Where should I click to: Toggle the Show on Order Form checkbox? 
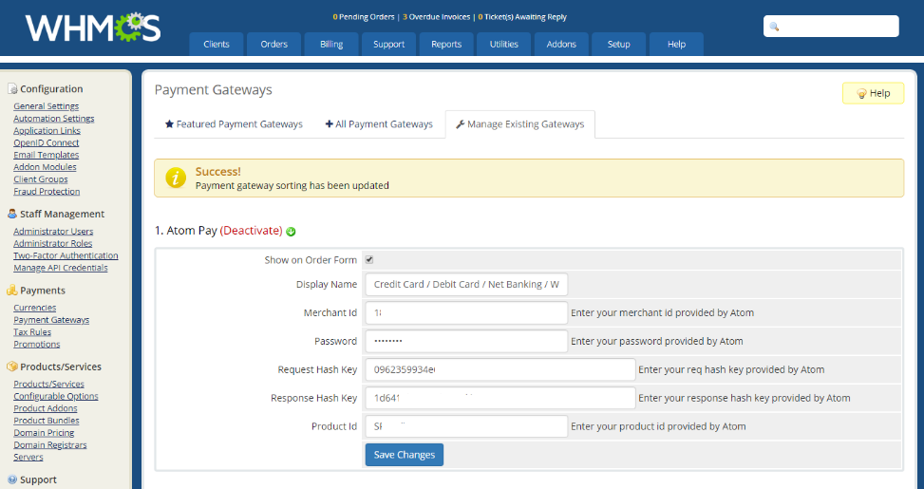369,260
